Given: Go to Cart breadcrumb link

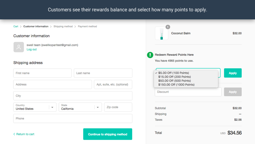Looking at the screenshot, I should 16,27.
